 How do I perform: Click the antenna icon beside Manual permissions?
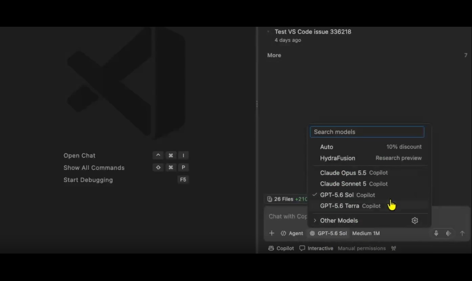coord(394,248)
